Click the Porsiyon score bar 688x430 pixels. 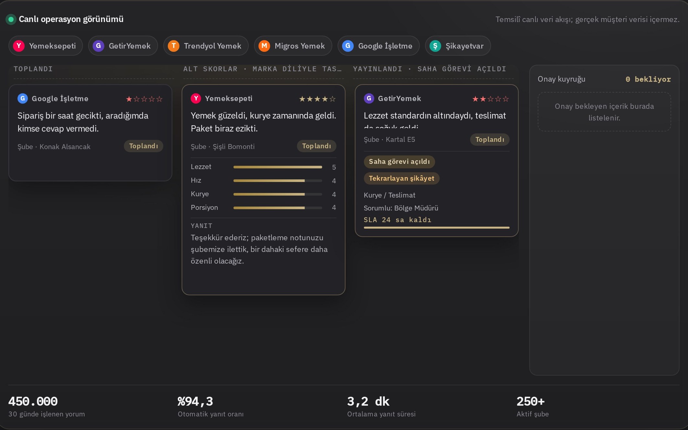point(278,208)
